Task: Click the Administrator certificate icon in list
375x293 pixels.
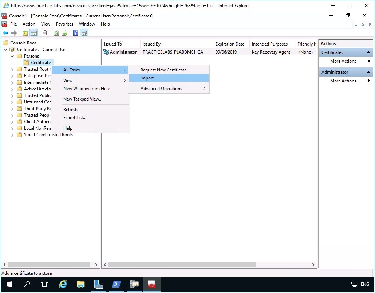Action: (x=106, y=52)
